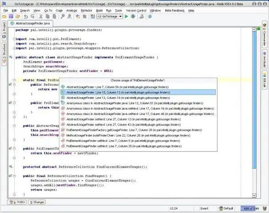Click the Synchronize toolbar icon
This screenshot has width=269, height=213.
point(18,16)
